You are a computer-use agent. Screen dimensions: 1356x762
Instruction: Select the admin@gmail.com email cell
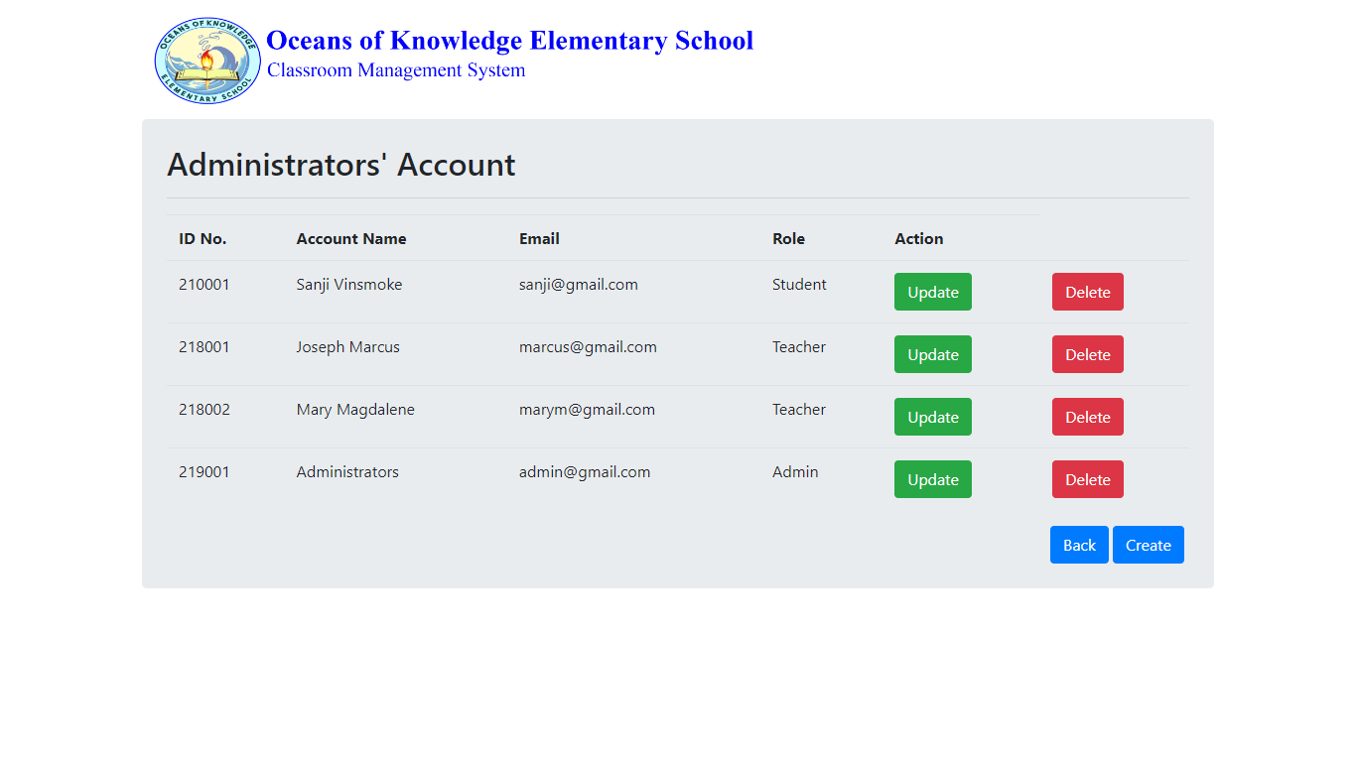click(585, 472)
